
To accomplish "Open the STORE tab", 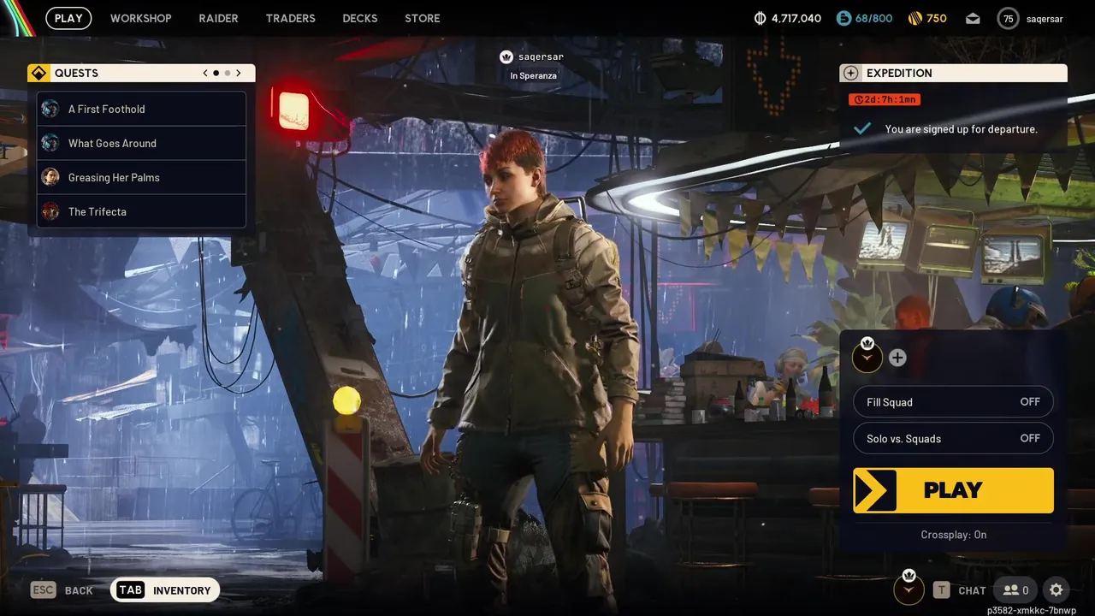I will 422,18.
